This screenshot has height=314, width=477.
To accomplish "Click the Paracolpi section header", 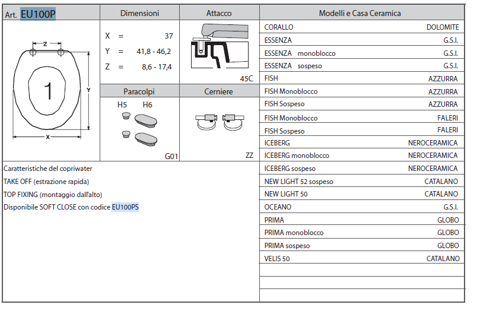I will click(x=139, y=91).
